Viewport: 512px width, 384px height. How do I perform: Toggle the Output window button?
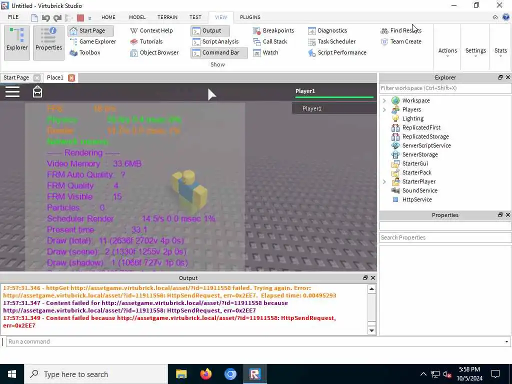(x=210, y=30)
